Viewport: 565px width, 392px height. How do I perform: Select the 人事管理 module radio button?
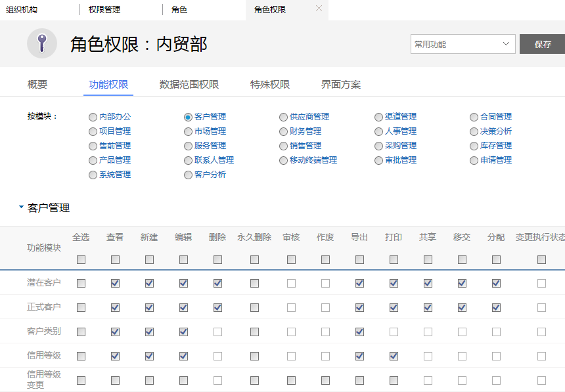[x=378, y=131]
